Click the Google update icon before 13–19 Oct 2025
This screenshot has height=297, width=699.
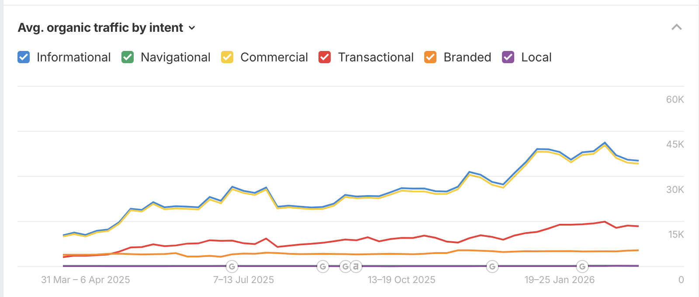point(323,266)
